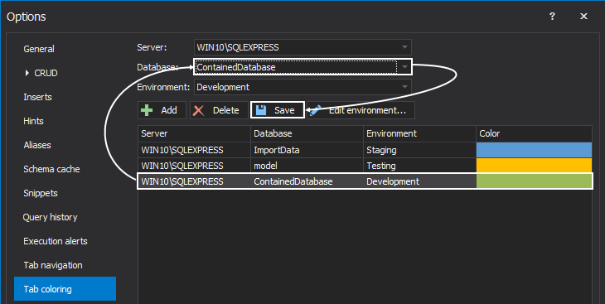Click the green plus Add icon

[147, 110]
